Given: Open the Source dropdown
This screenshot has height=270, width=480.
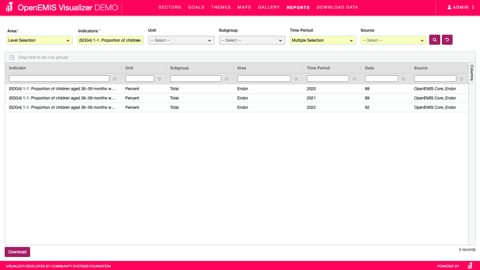Looking at the screenshot, I should click(393, 41).
